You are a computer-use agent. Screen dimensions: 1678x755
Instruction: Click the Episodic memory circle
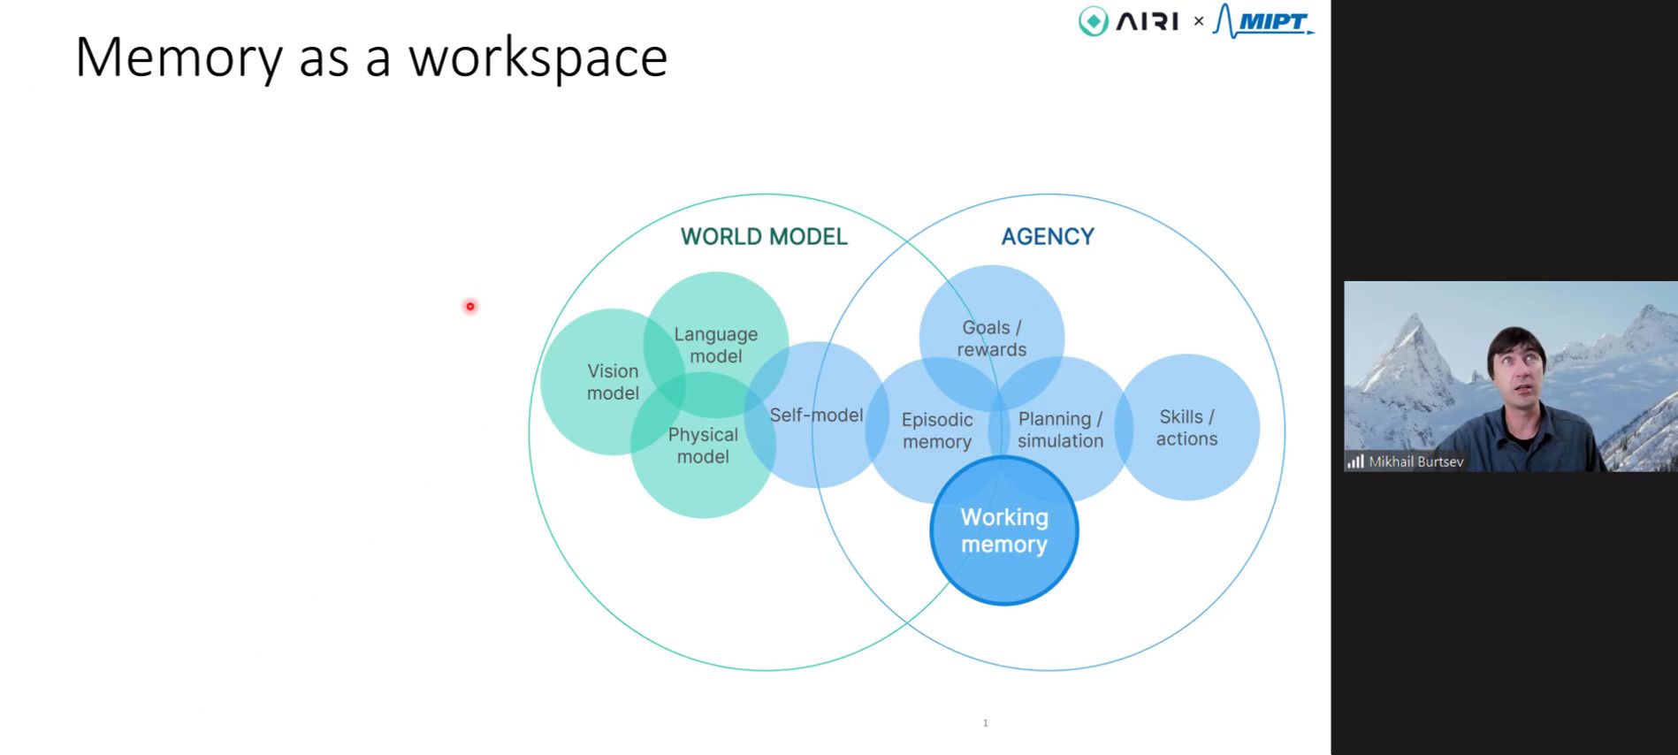click(x=936, y=431)
